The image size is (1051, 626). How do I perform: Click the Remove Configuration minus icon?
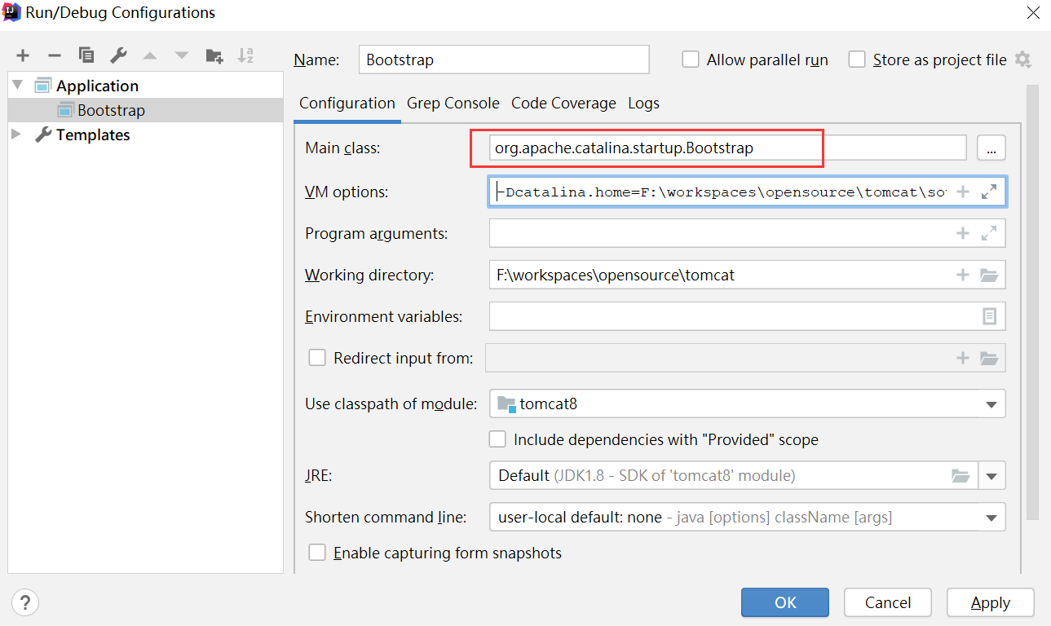(x=55, y=55)
